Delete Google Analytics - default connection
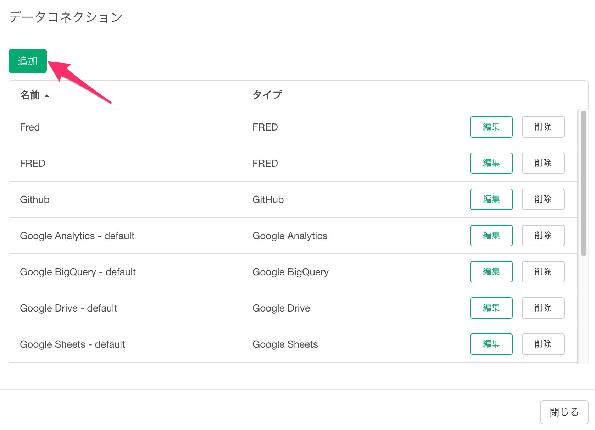595x430 pixels. pos(543,236)
